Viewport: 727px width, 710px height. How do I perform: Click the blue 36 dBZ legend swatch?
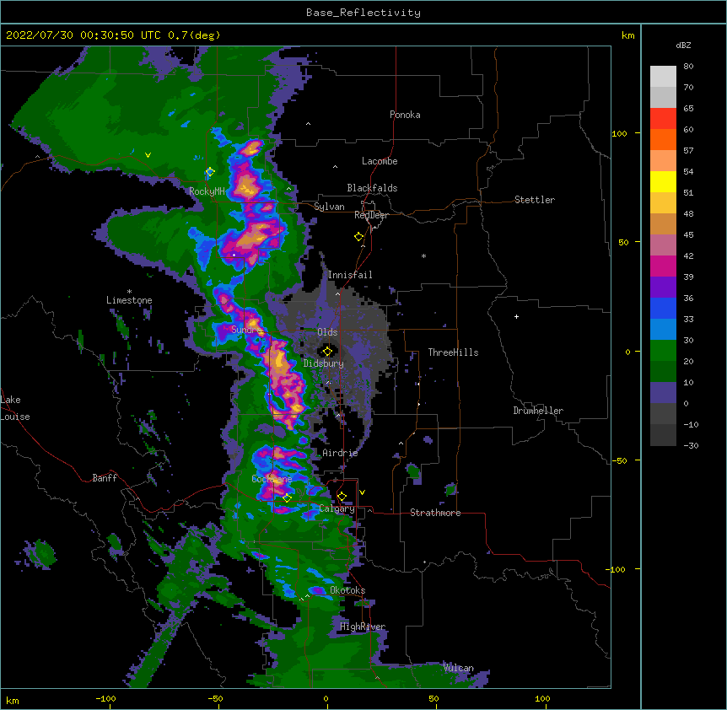coord(663,308)
